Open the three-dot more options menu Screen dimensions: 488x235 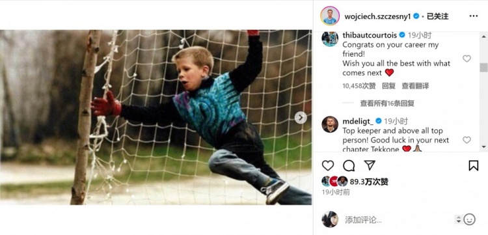(474, 16)
